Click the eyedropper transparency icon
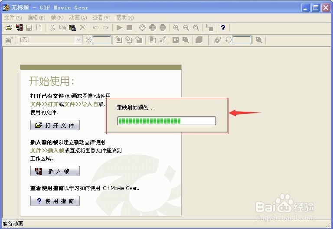 pos(162,40)
